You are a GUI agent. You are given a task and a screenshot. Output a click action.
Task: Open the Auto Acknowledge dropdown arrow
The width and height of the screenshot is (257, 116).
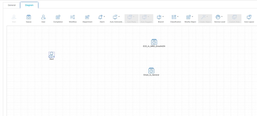tap(119, 16)
